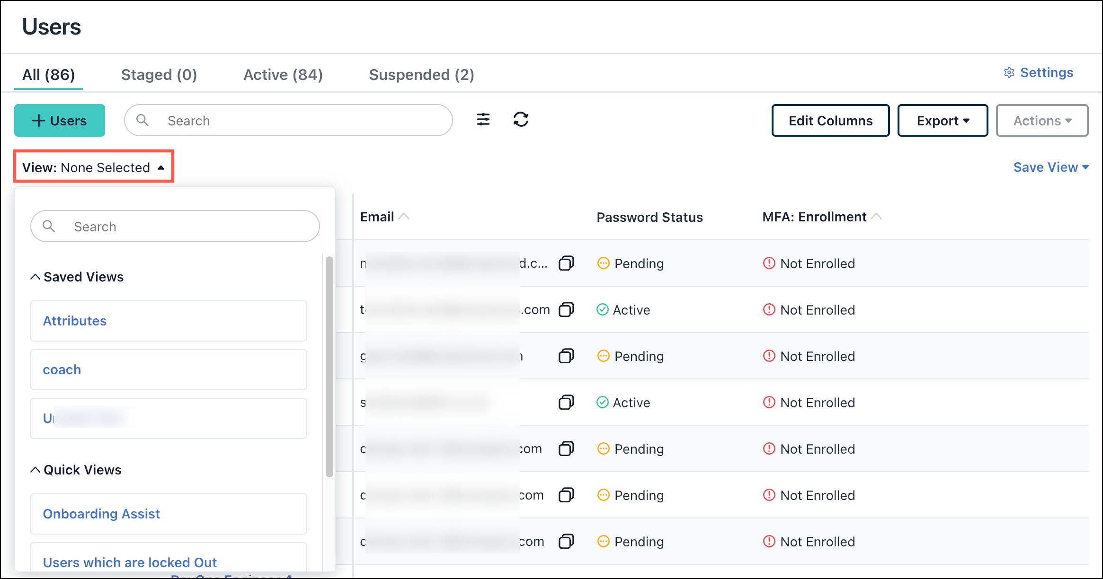Click the add Users button
Viewport: 1103px width, 579px height.
pyautogui.click(x=60, y=121)
